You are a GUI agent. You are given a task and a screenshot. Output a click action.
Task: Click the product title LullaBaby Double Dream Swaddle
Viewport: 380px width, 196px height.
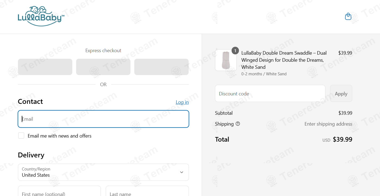pyautogui.click(x=284, y=60)
